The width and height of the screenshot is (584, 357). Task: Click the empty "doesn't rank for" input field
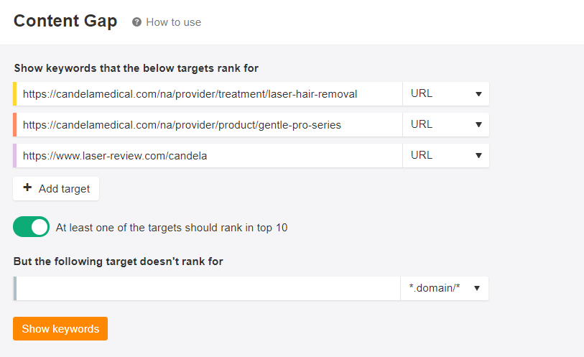[x=208, y=288]
